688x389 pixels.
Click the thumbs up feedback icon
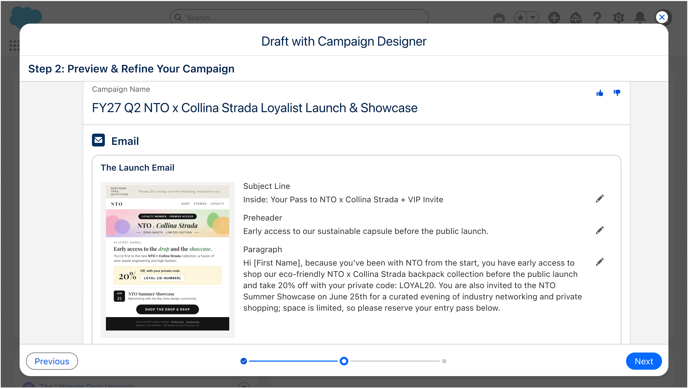[x=600, y=93]
